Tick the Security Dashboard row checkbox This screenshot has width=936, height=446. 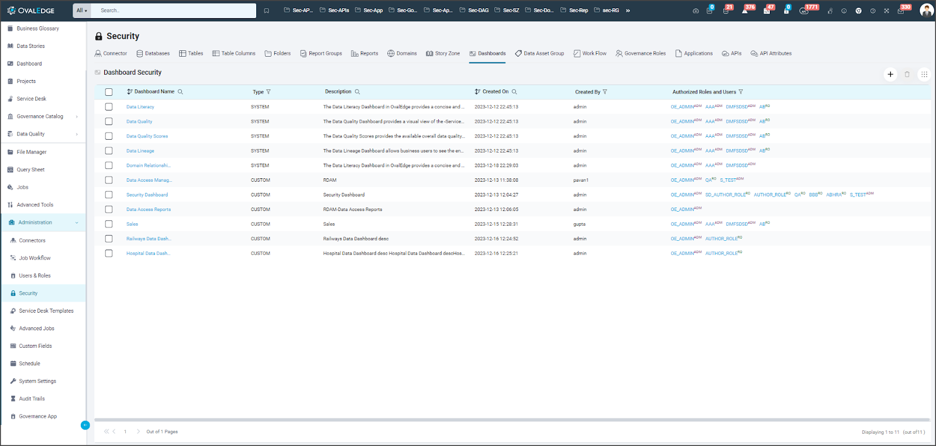click(109, 195)
